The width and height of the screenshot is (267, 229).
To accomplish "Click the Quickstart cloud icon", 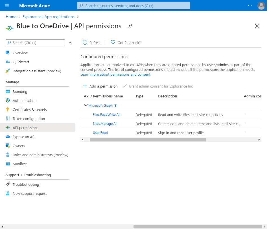I will click(8, 62).
